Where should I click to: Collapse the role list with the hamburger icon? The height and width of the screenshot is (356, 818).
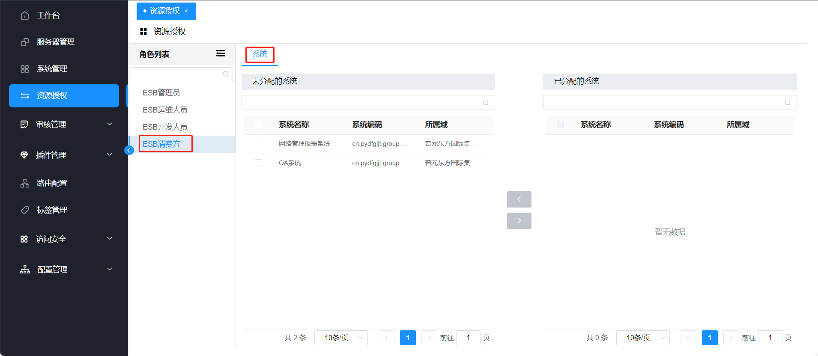coord(221,53)
